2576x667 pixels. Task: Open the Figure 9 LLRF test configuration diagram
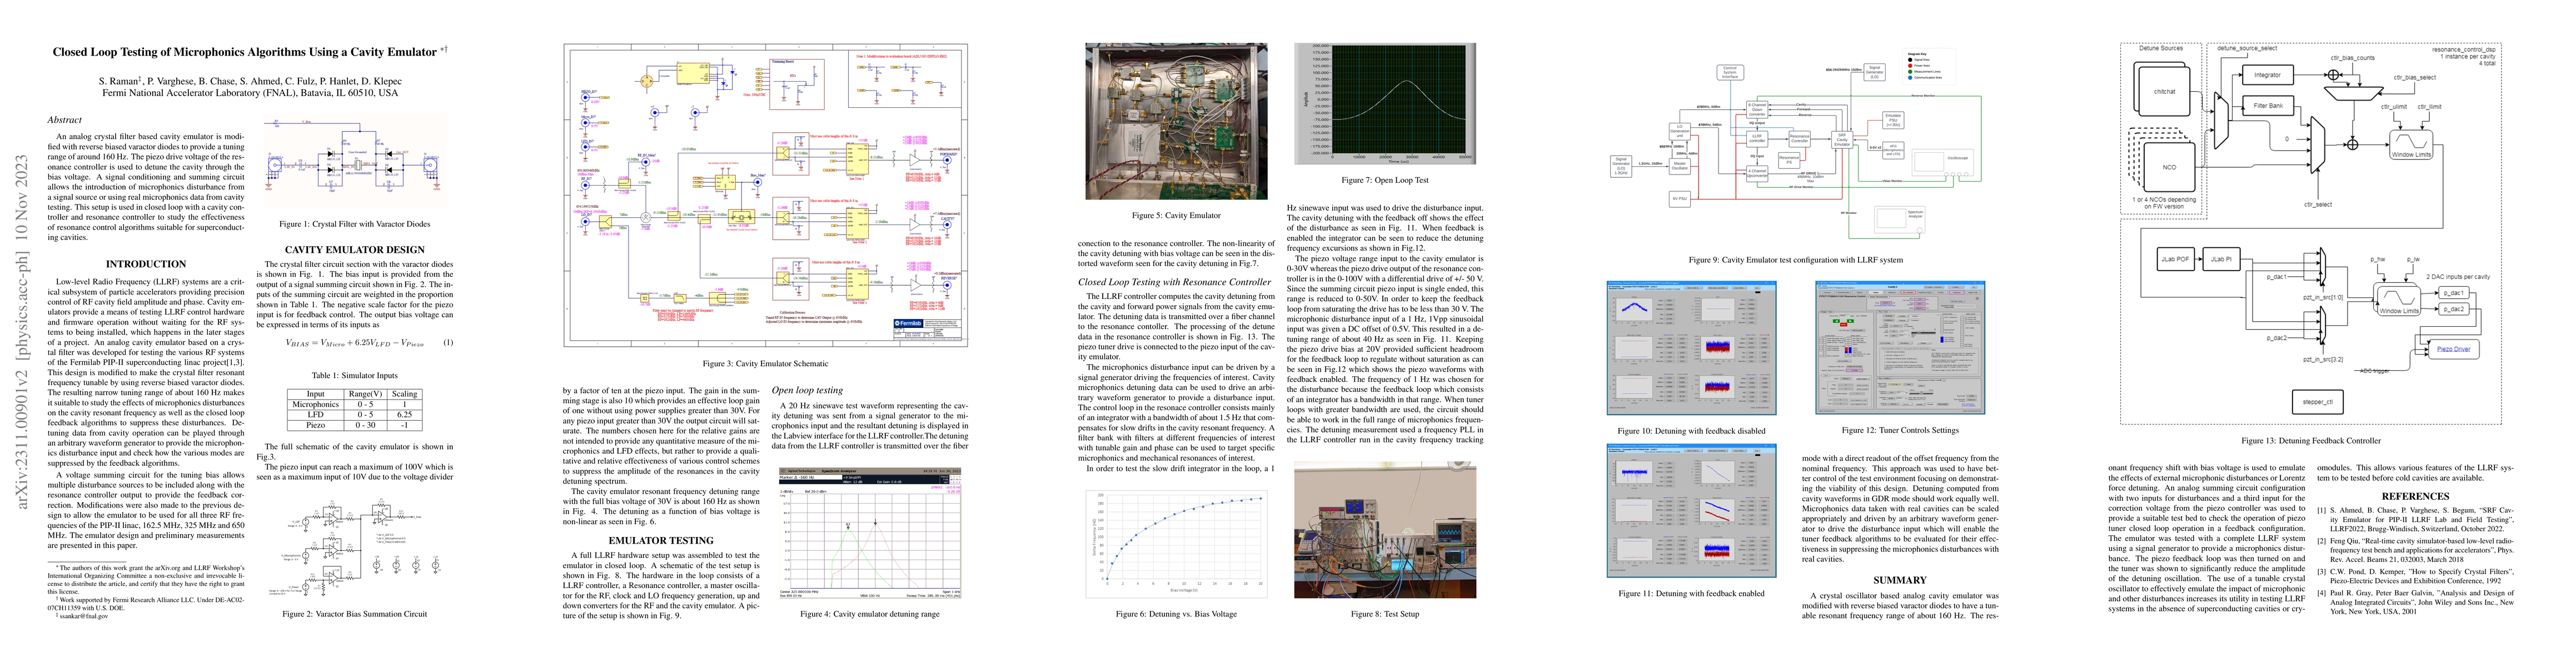(x=1795, y=145)
